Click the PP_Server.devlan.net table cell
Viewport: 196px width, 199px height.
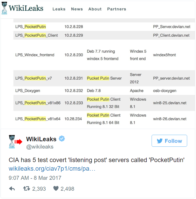point(172,27)
